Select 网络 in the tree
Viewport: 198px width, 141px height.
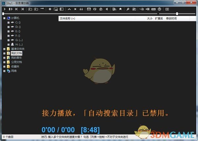[x=14, y=71]
